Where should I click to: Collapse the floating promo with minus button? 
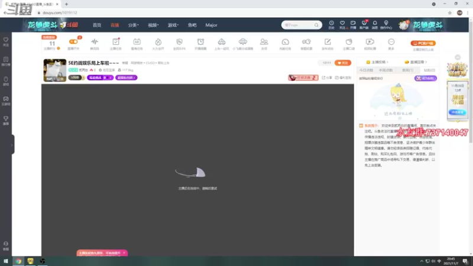pyautogui.click(x=458, y=57)
